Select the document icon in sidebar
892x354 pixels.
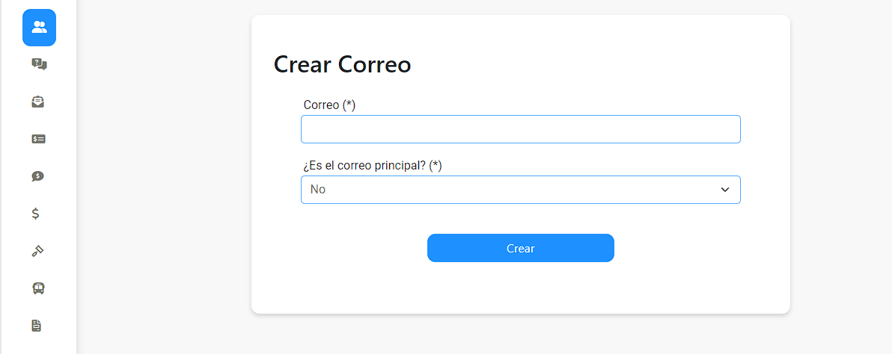(x=37, y=326)
